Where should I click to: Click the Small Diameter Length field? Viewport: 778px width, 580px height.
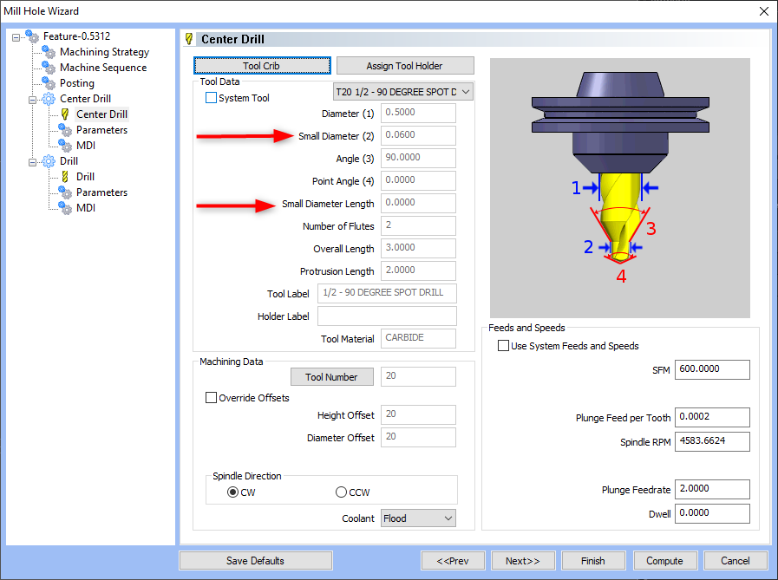point(418,204)
